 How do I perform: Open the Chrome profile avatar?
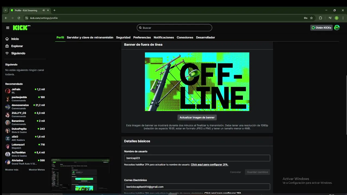click(x=336, y=18)
